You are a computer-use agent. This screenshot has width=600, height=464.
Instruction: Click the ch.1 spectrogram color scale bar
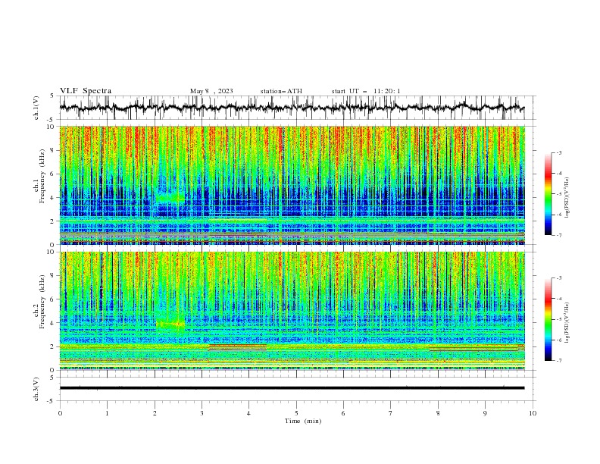point(548,194)
